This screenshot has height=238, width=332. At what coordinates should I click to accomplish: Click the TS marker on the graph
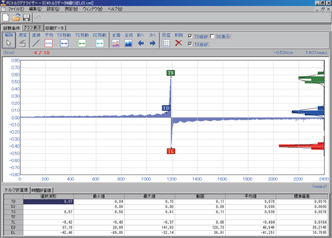point(171,73)
